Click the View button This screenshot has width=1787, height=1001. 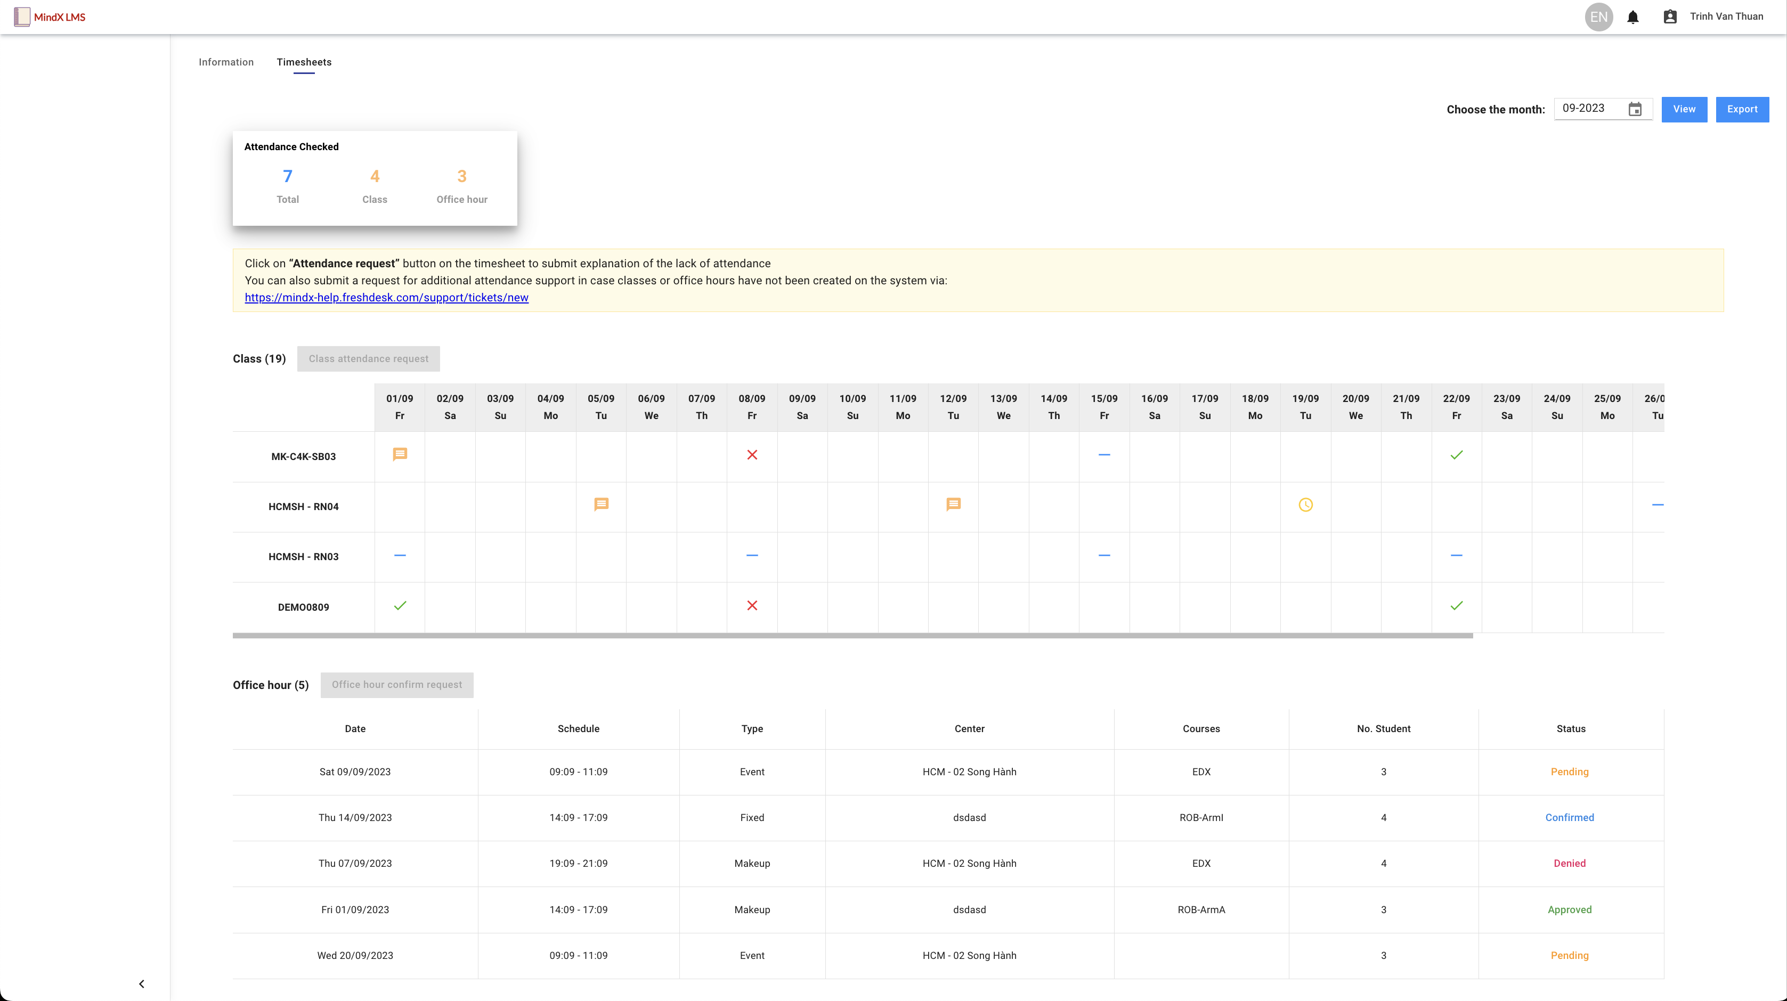pos(1684,110)
